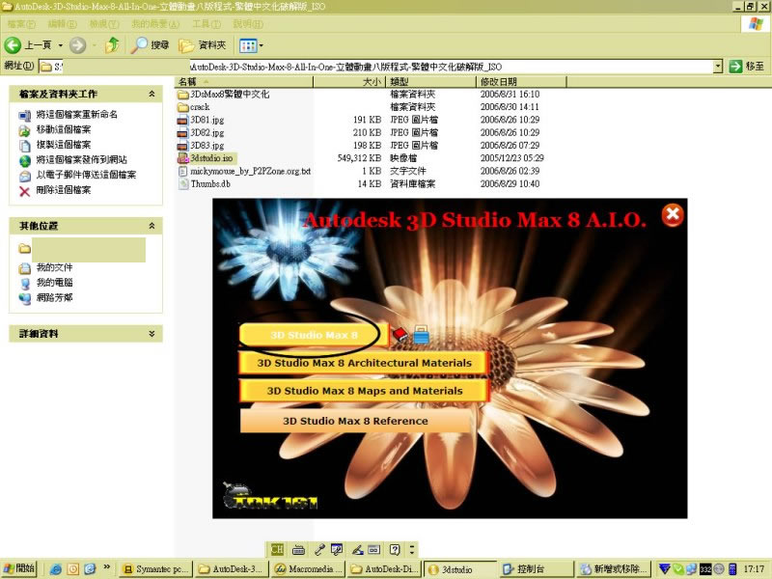Open the 檔案(F) menu
The height and width of the screenshot is (579, 772).
(21, 23)
